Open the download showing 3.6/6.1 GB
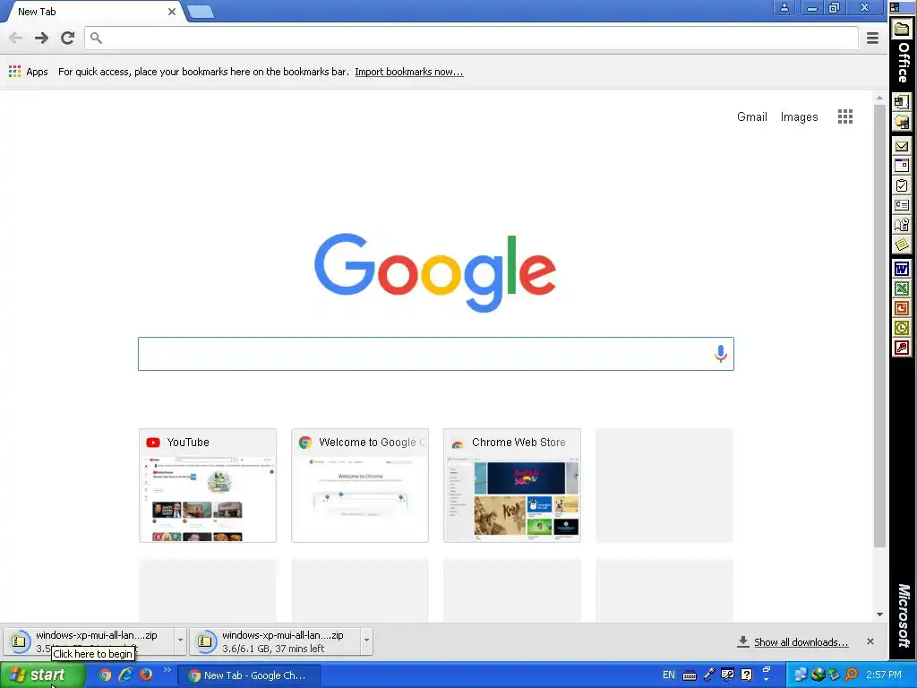Image resolution: width=917 pixels, height=688 pixels. 275,641
